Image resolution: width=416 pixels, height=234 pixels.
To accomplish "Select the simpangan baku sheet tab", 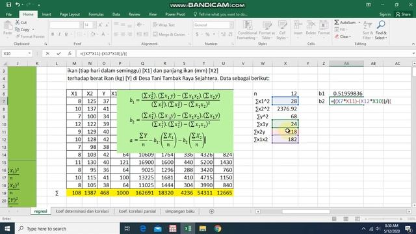I will (180, 211).
